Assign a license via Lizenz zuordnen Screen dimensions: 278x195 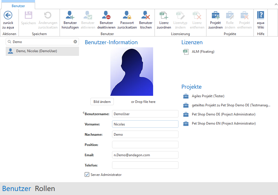click(x=164, y=15)
